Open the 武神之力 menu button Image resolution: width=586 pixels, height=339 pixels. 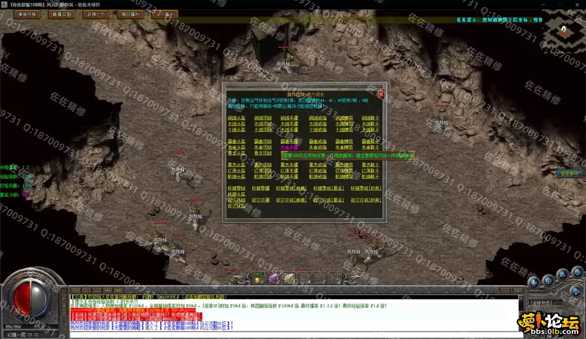[96, 14]
